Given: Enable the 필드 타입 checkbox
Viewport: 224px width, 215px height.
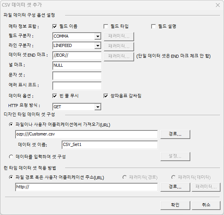Looking at the screenshot, I should pyautogui.click(x=106, y=26).
